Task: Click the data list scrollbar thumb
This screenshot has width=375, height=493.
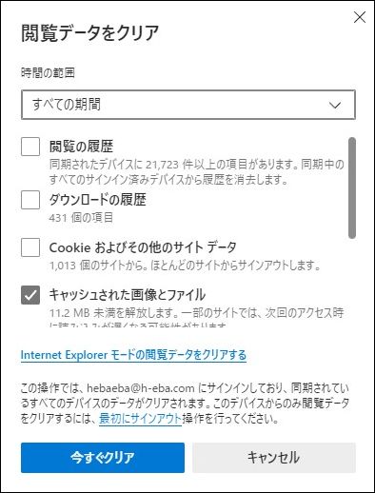Action: [351, 187]
